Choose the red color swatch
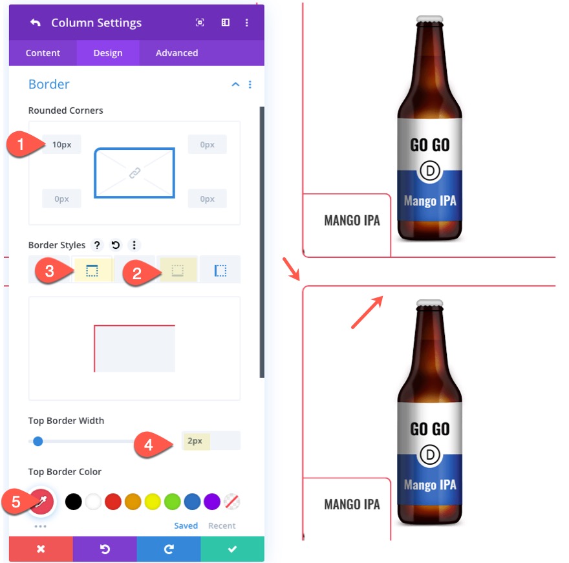This screenshot has width=569, height=563. (x=113, y=502)
